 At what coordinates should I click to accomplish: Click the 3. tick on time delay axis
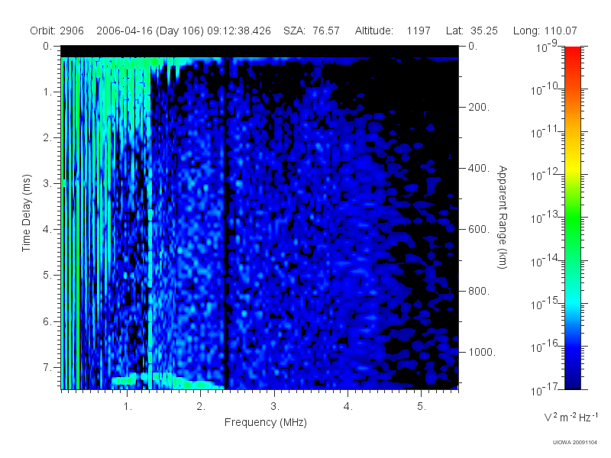coord(47,183)
